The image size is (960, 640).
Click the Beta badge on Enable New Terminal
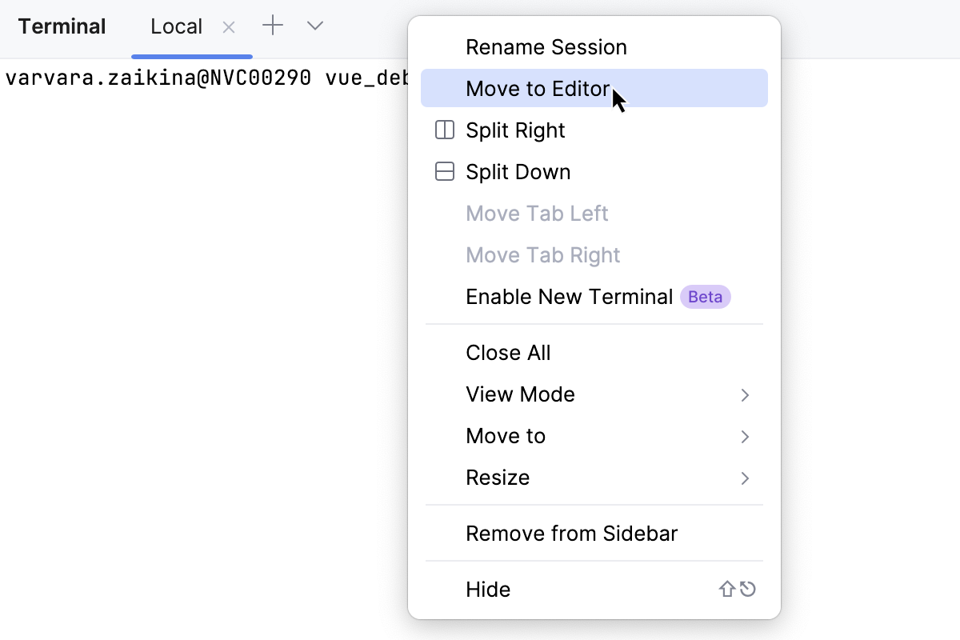705,297
